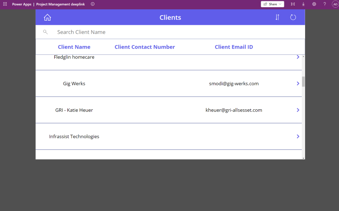Image resolution: width=339 pixels, height=211 pixels.
Task: Focus the Search Client Name field
Action: pos(179,32)
